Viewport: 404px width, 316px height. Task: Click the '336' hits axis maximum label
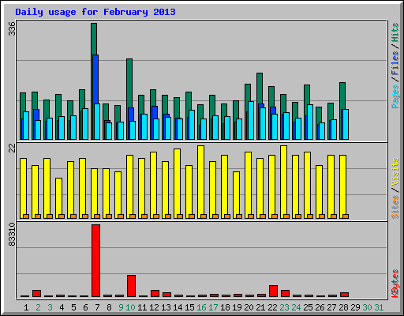coord(12,28)
